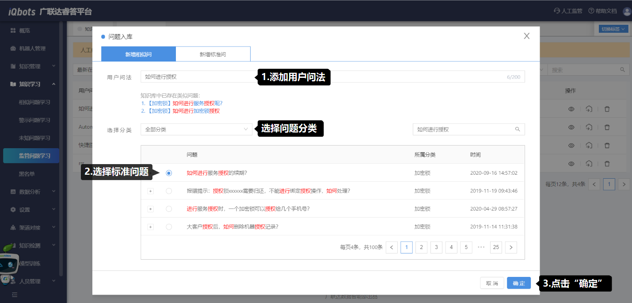Select radio for 如何进行服务授权的续期?
Screen dimensions: 632x303
tap(169, 173)
